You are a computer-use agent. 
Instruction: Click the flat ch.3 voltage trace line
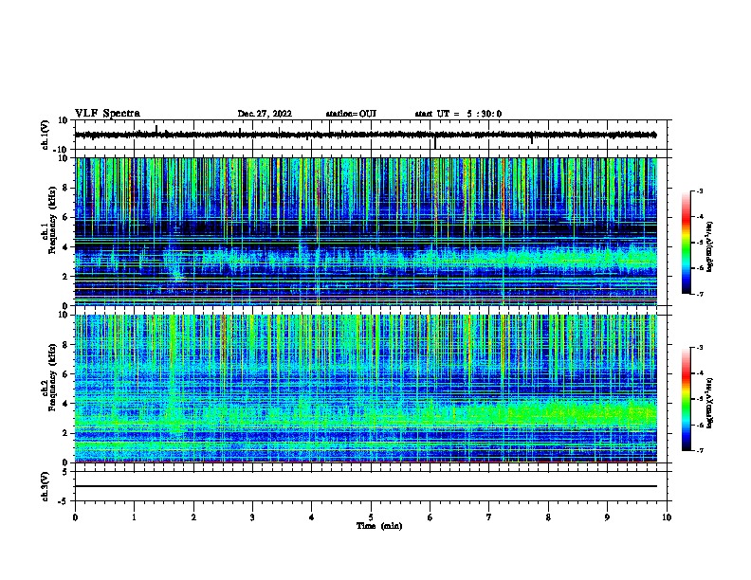click(x=366, y=486)
